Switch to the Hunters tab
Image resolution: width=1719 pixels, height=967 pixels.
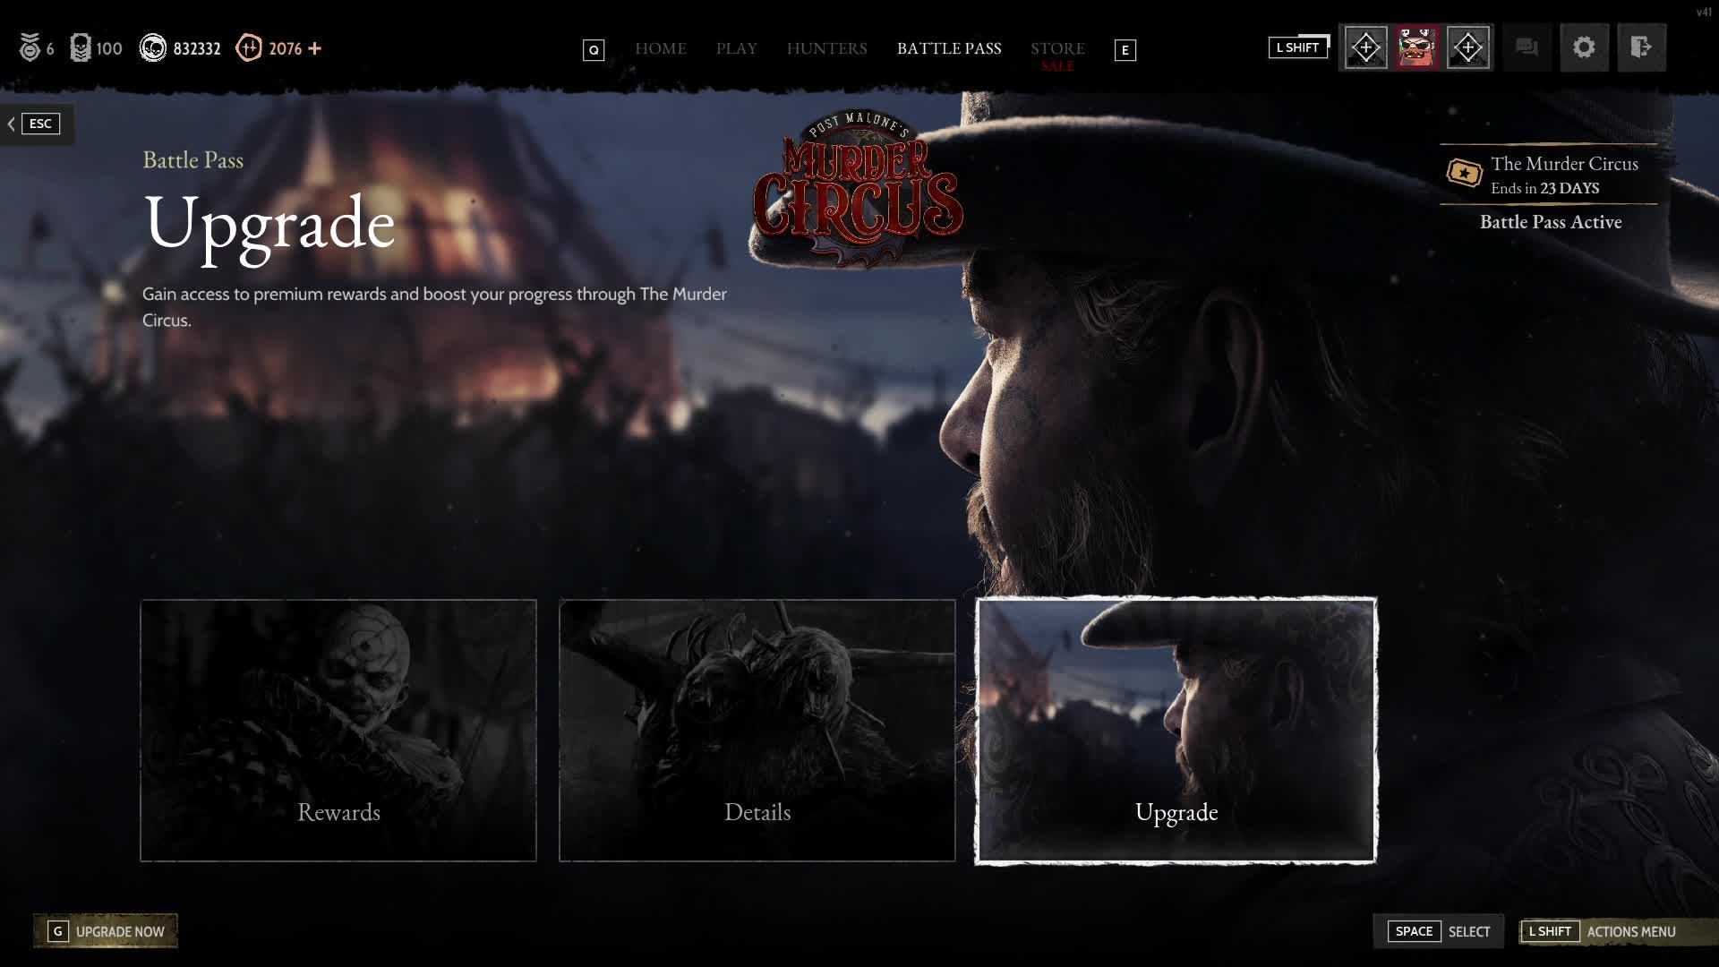click(826, 48)
